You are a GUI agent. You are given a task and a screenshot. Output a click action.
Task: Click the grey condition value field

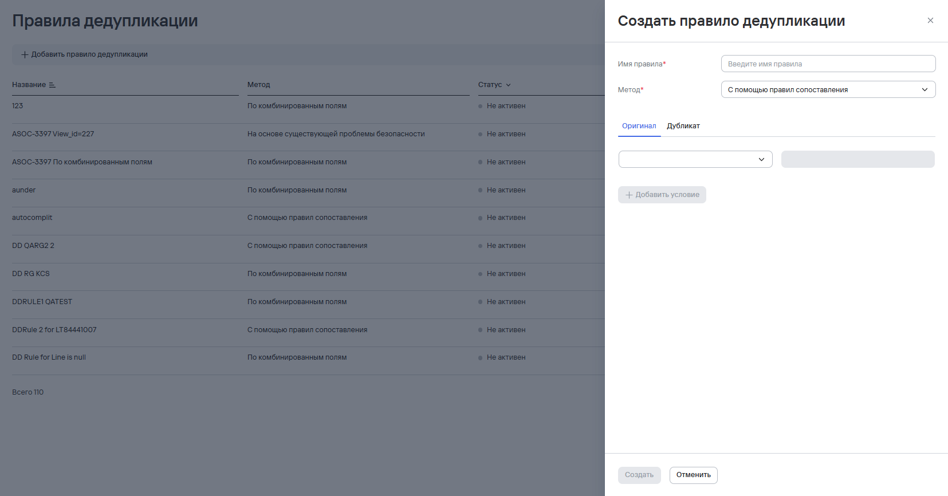click(857, 159)
